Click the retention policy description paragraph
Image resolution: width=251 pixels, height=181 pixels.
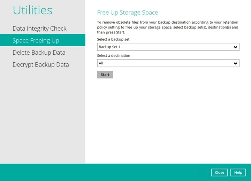pos(167,27)
